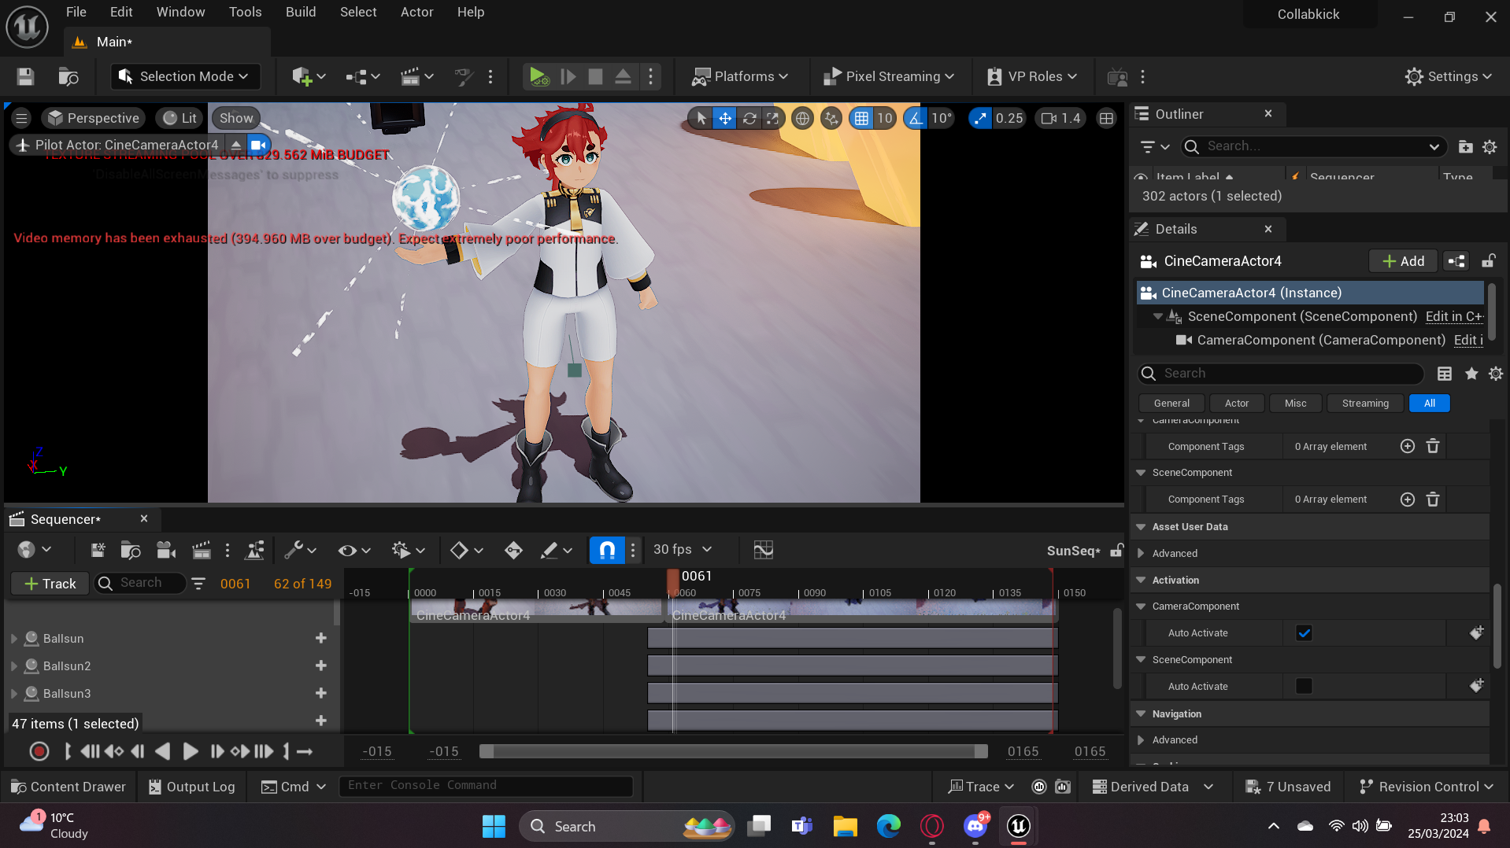Click the playhead marker at frame 0061
The height and width of the screenshot is (848, 1510).
pos(673,581)
